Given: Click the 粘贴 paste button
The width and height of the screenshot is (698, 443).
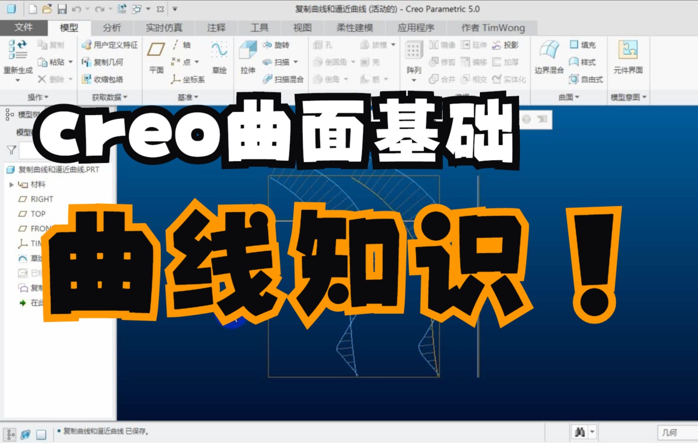Looking at the screenshot, I should (51, 62).
